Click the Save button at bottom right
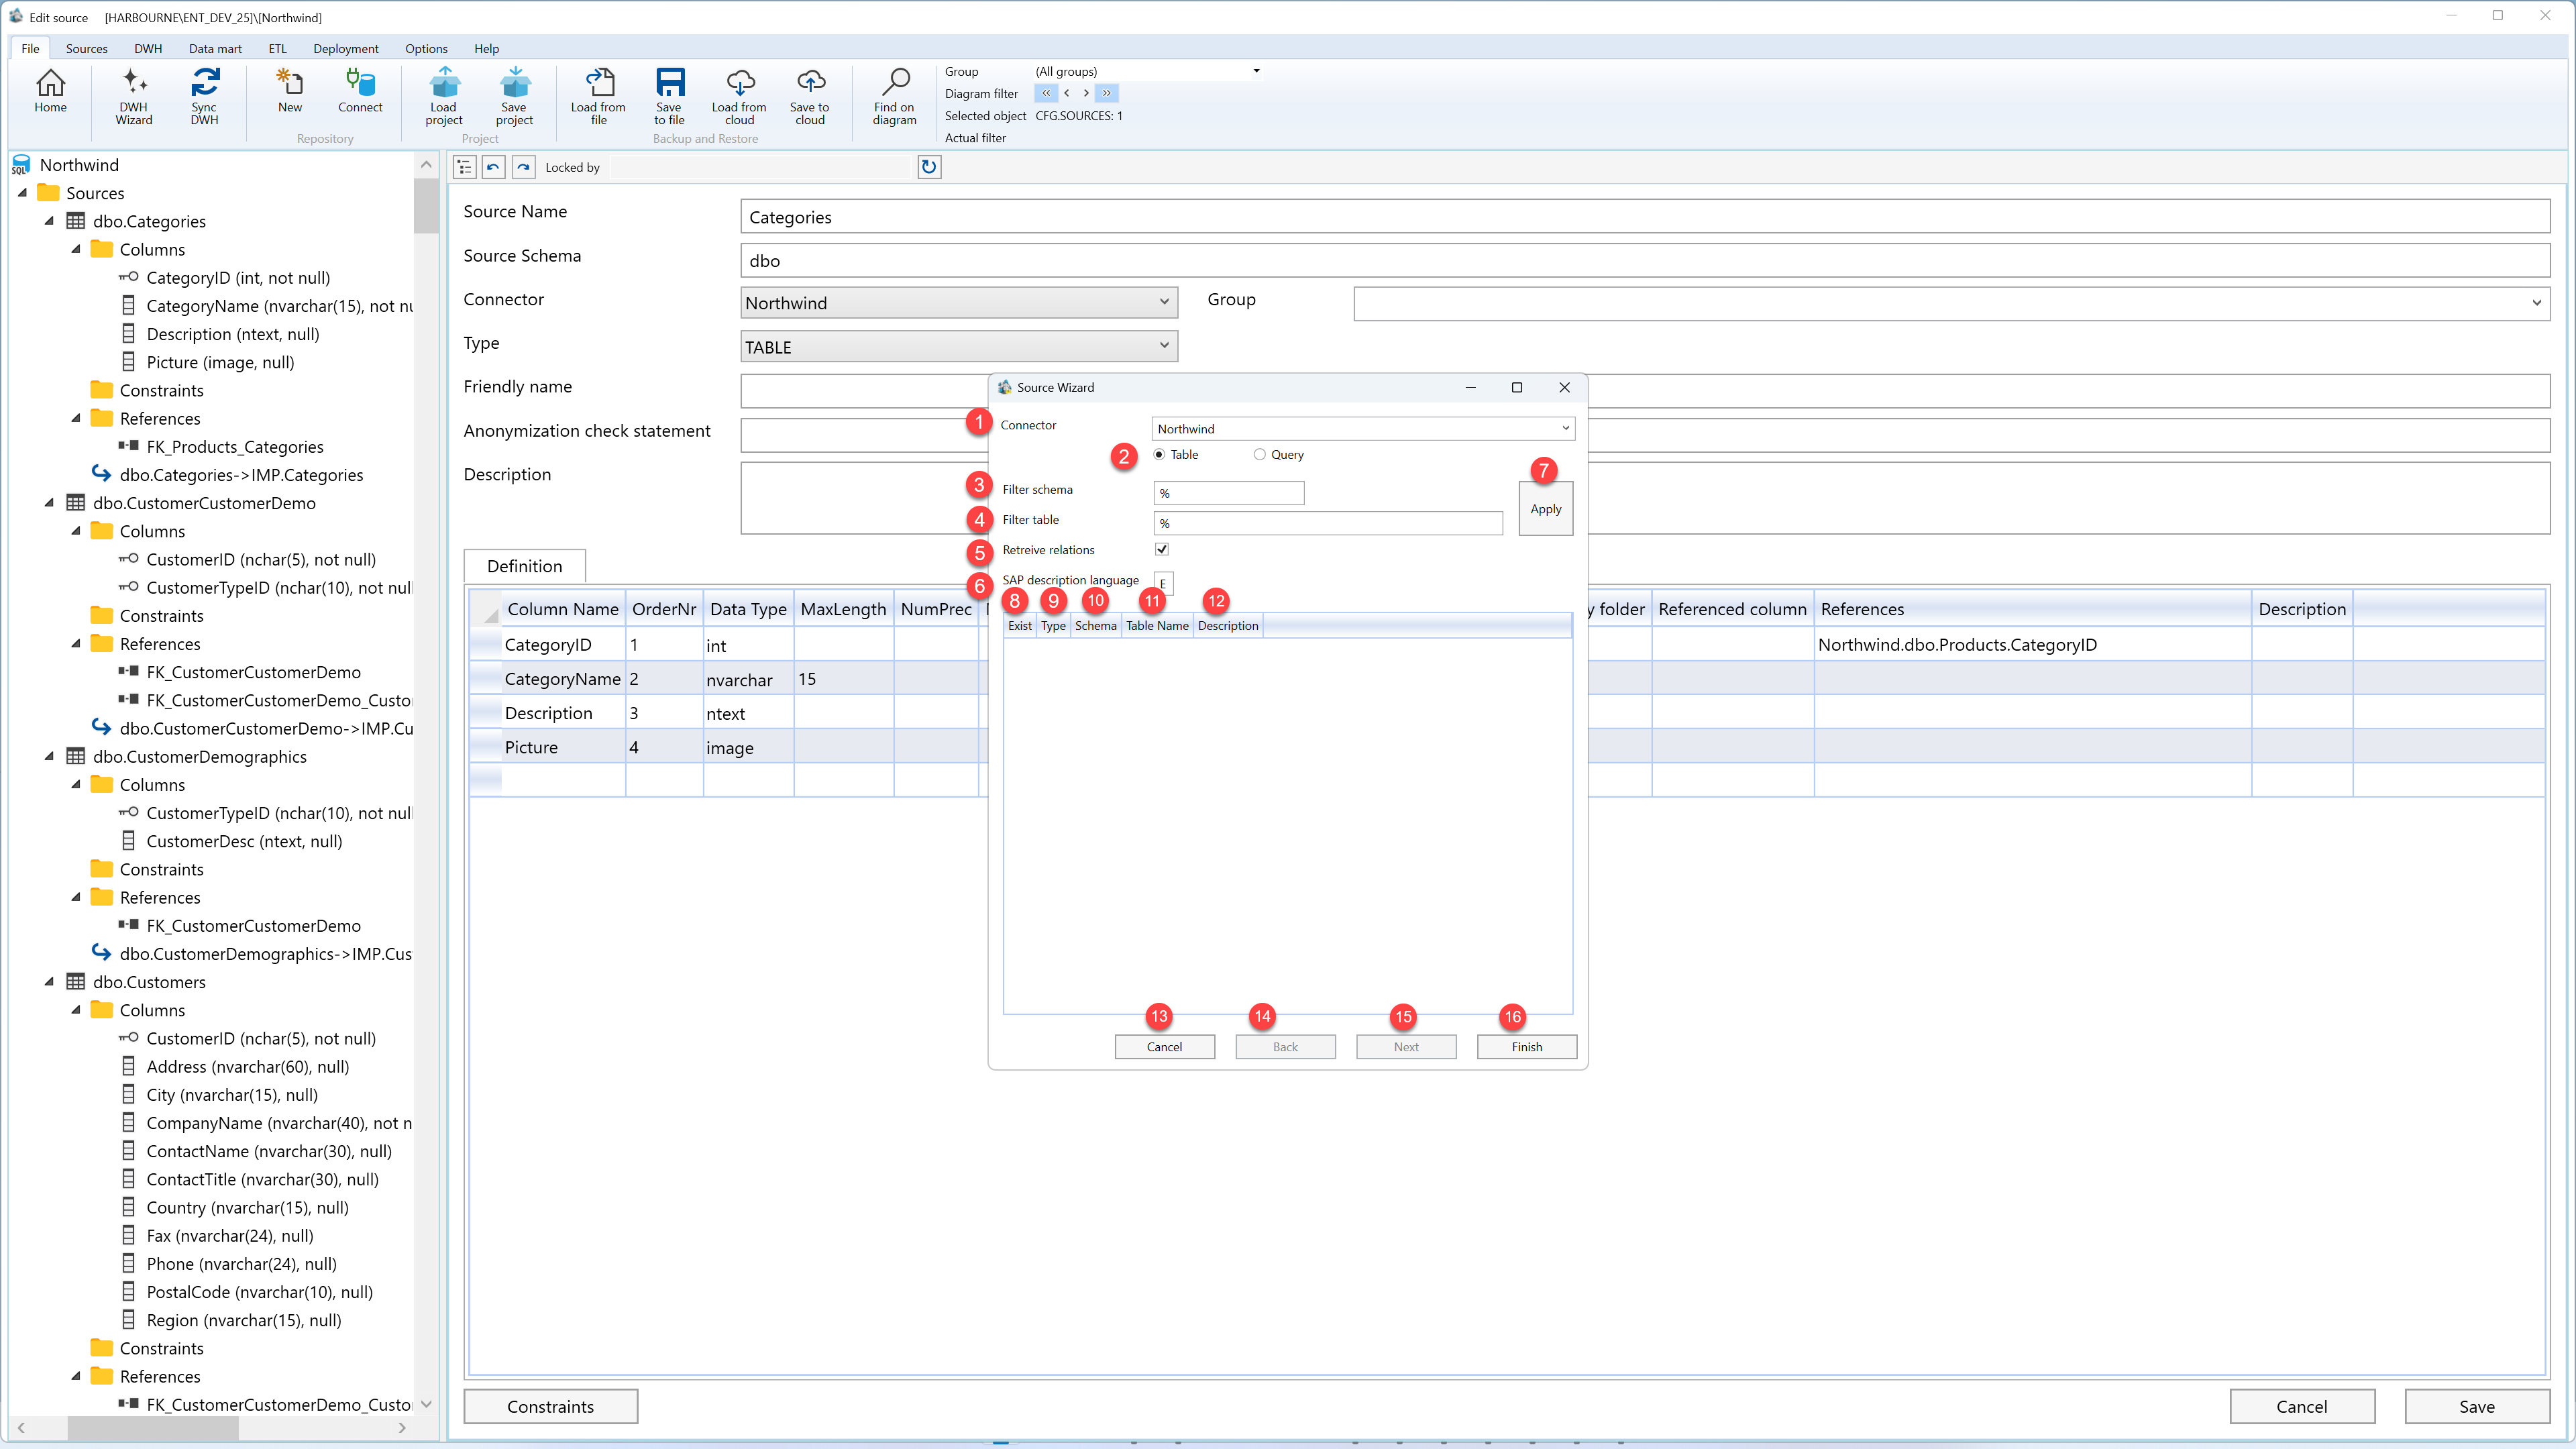Screen dimensions: 2576x1449 pyautogui.click(x=2476, y=1406)
